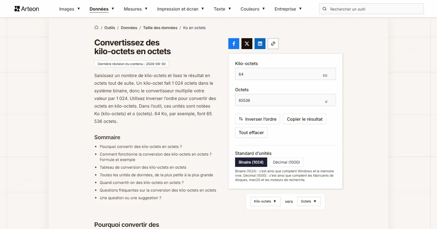Viewport: 437px width, 229px height.
Task: Jump to Pourquoi convertir des kilo-octets section
Action: coord(141,147)
